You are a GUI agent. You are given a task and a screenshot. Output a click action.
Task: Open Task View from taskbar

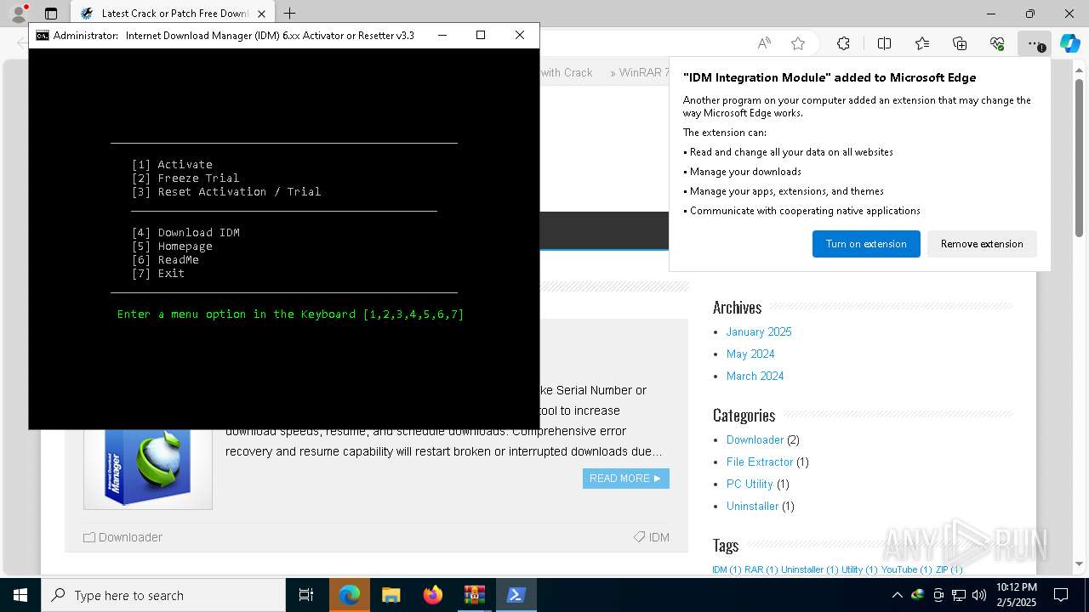coord(306,595)
